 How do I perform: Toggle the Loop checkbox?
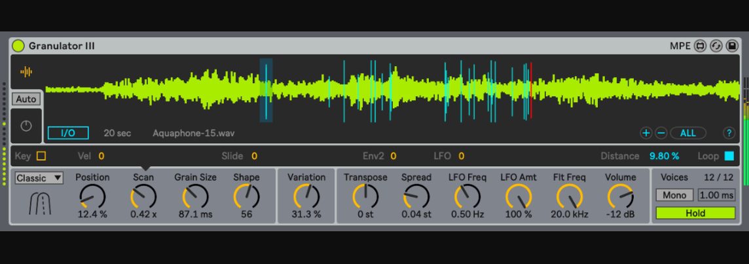(729, 156)
